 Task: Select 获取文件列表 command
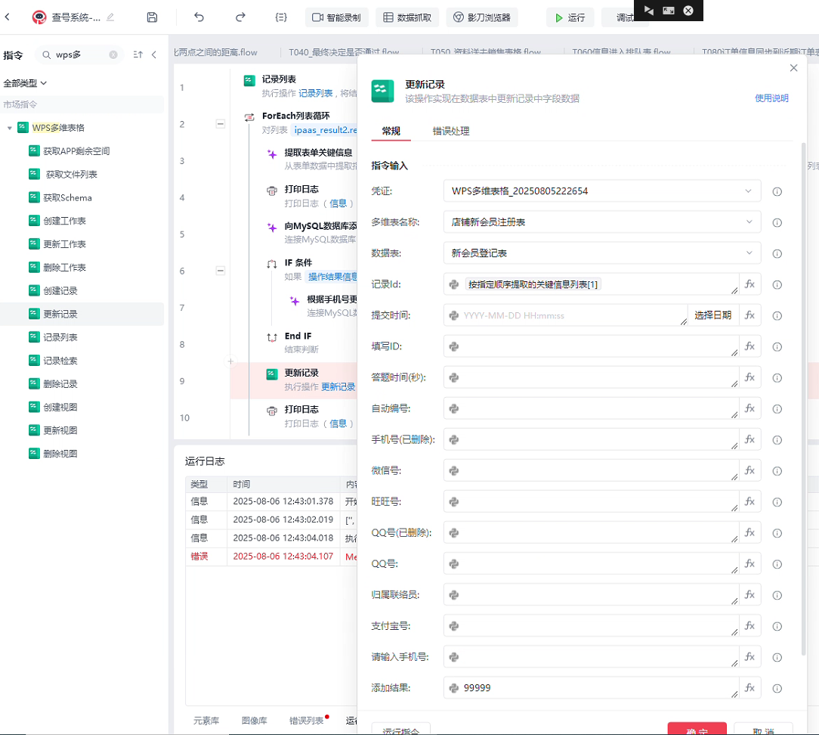pos(72,174)
